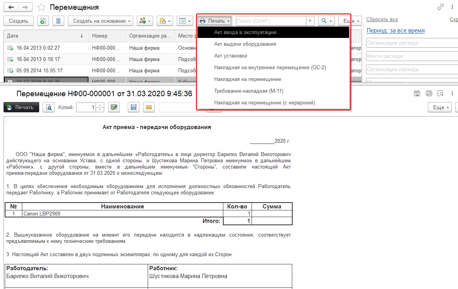
Task: Click the blue floppy disk save icon
Action: [134, 107]
